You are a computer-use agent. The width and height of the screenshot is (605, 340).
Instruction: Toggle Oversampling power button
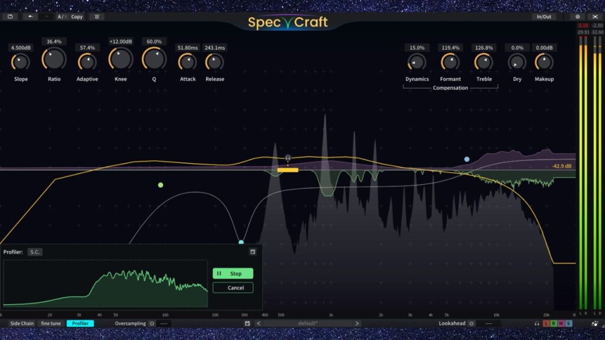click(152, 323)
